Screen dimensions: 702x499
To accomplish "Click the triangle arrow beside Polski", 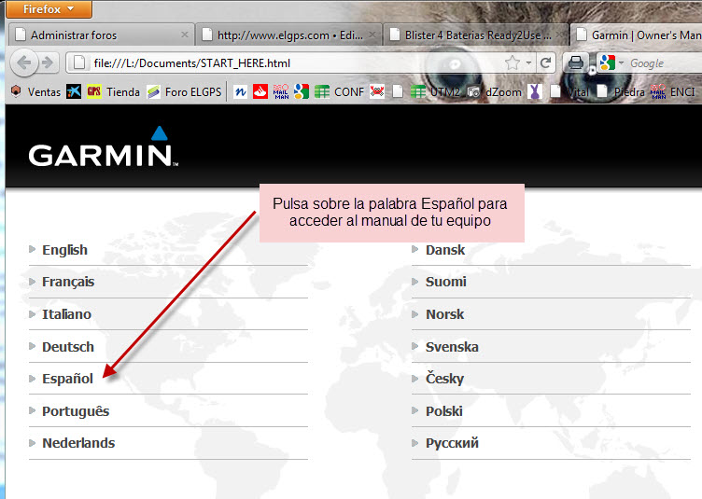I will point(415,410).
